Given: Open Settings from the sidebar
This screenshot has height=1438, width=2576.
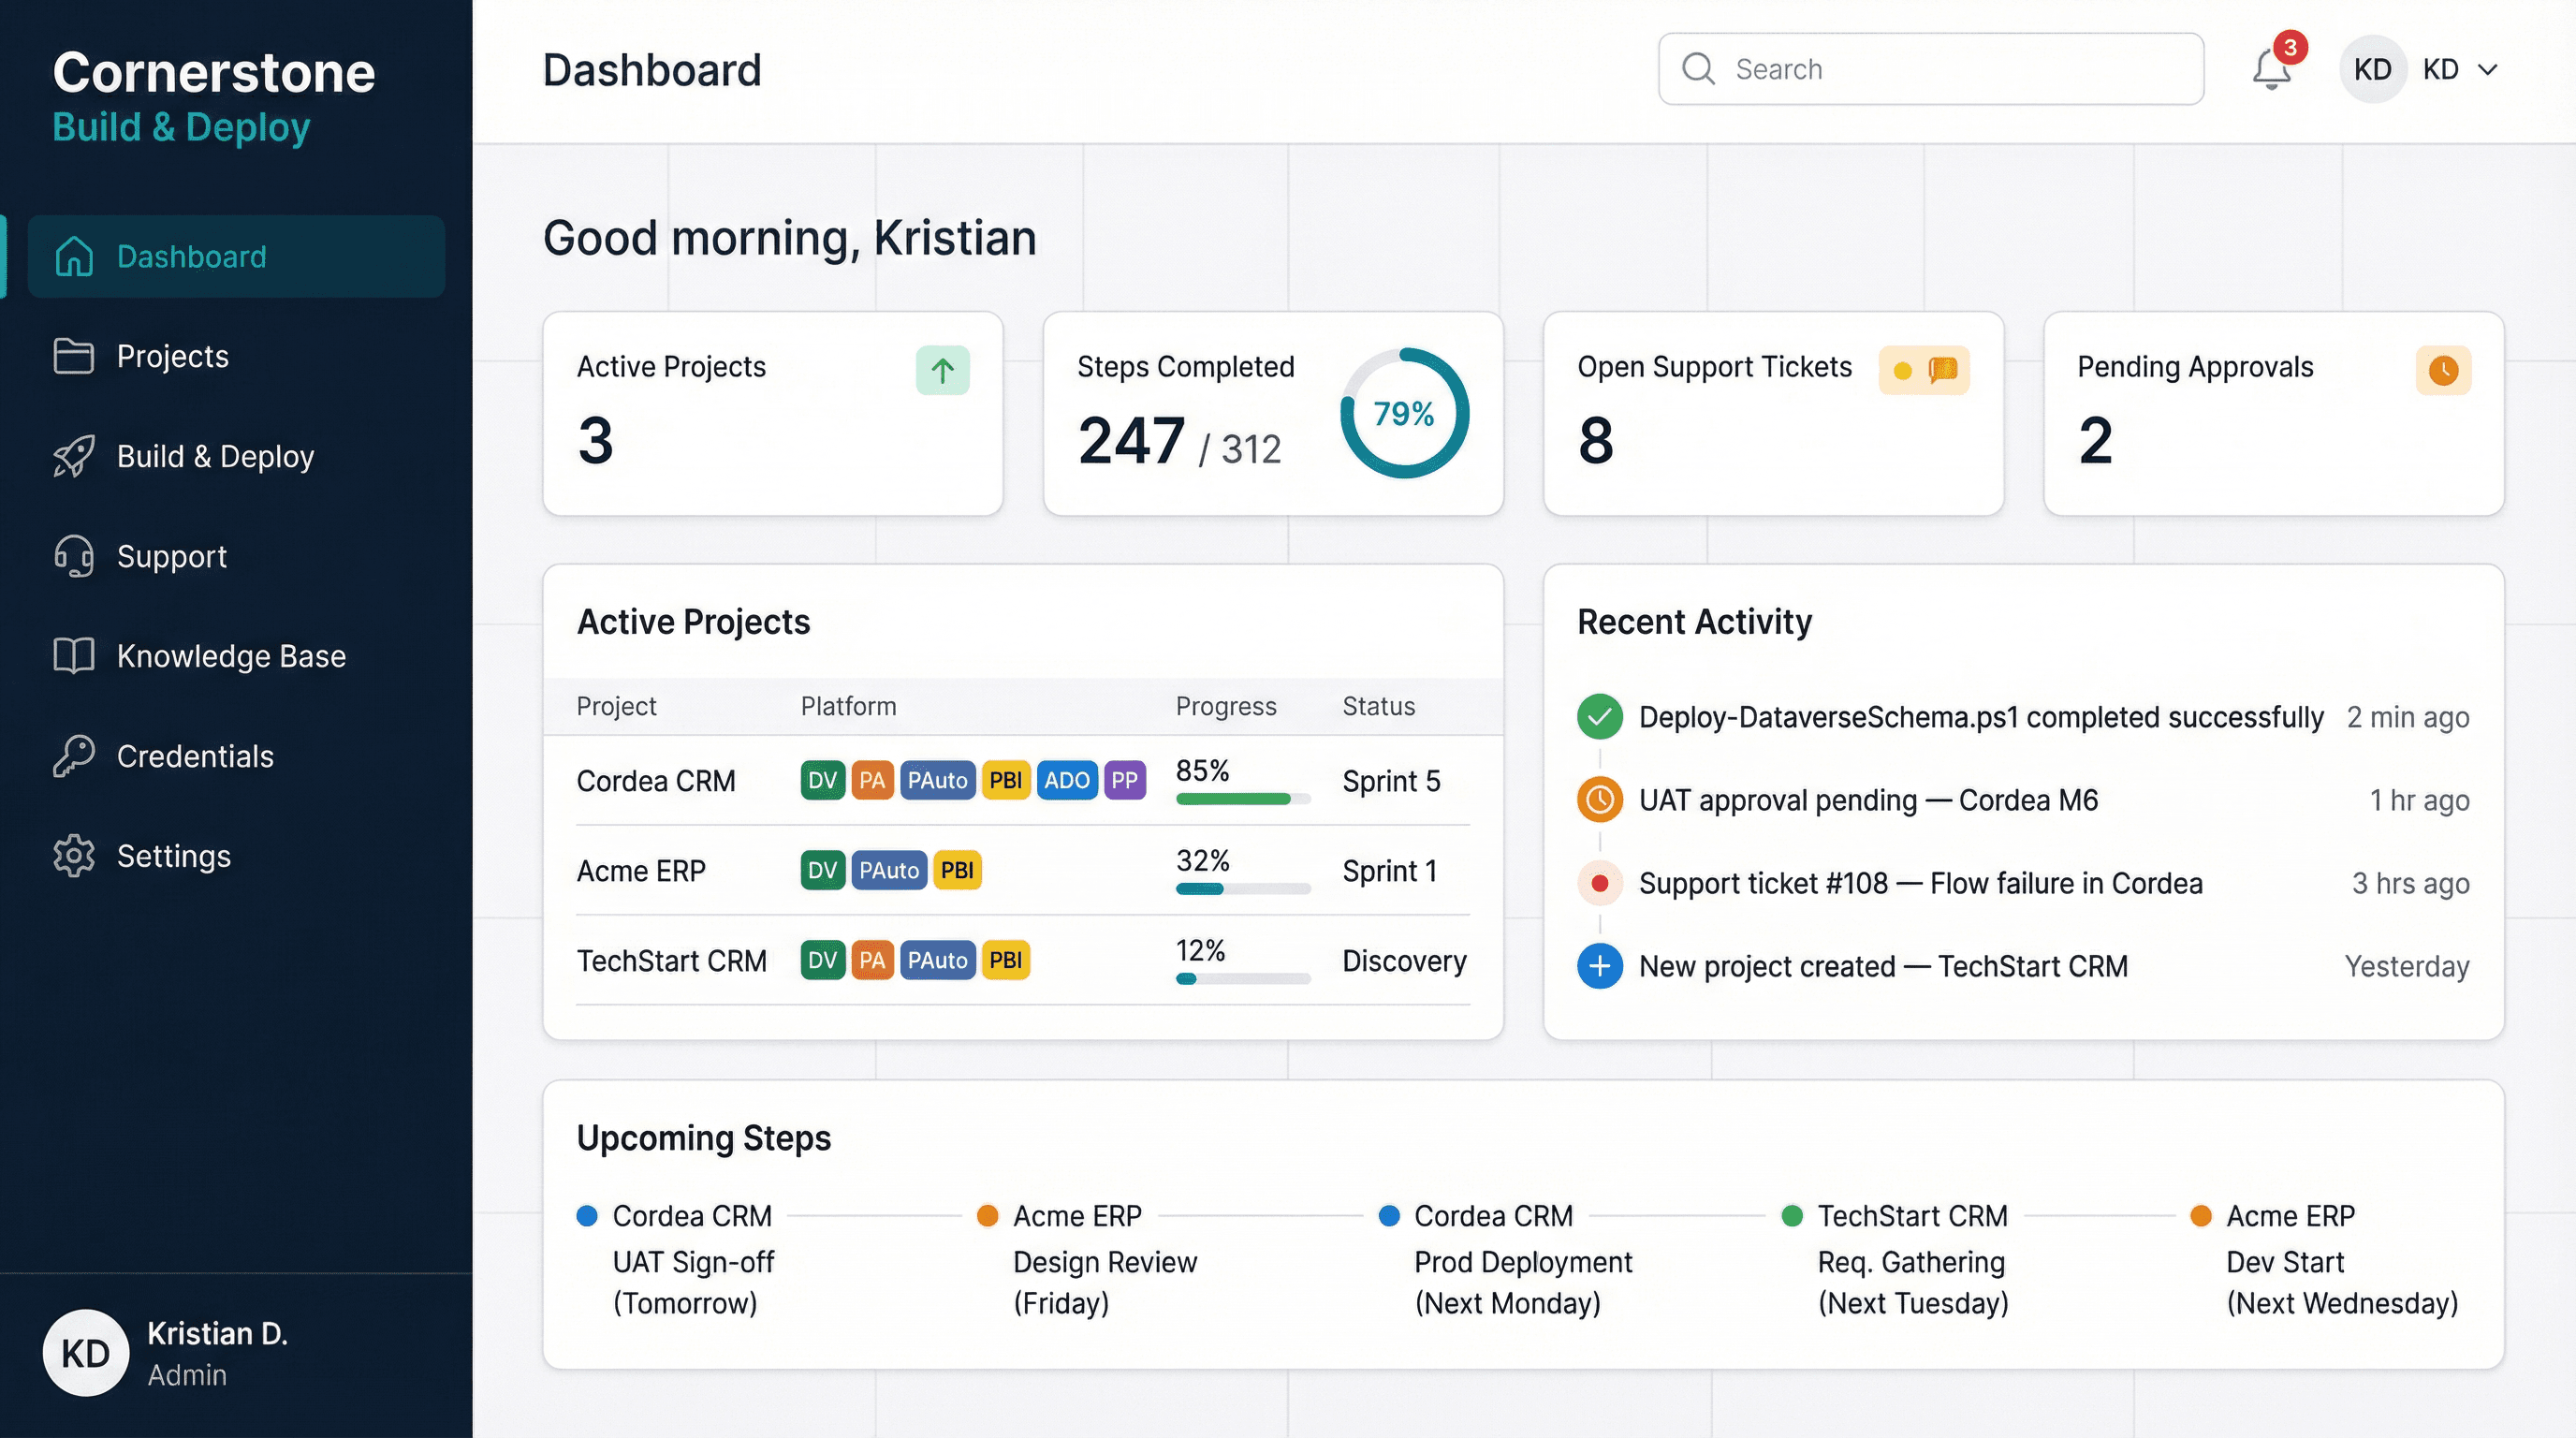Looking at the screenshot, I should point(173,856).
